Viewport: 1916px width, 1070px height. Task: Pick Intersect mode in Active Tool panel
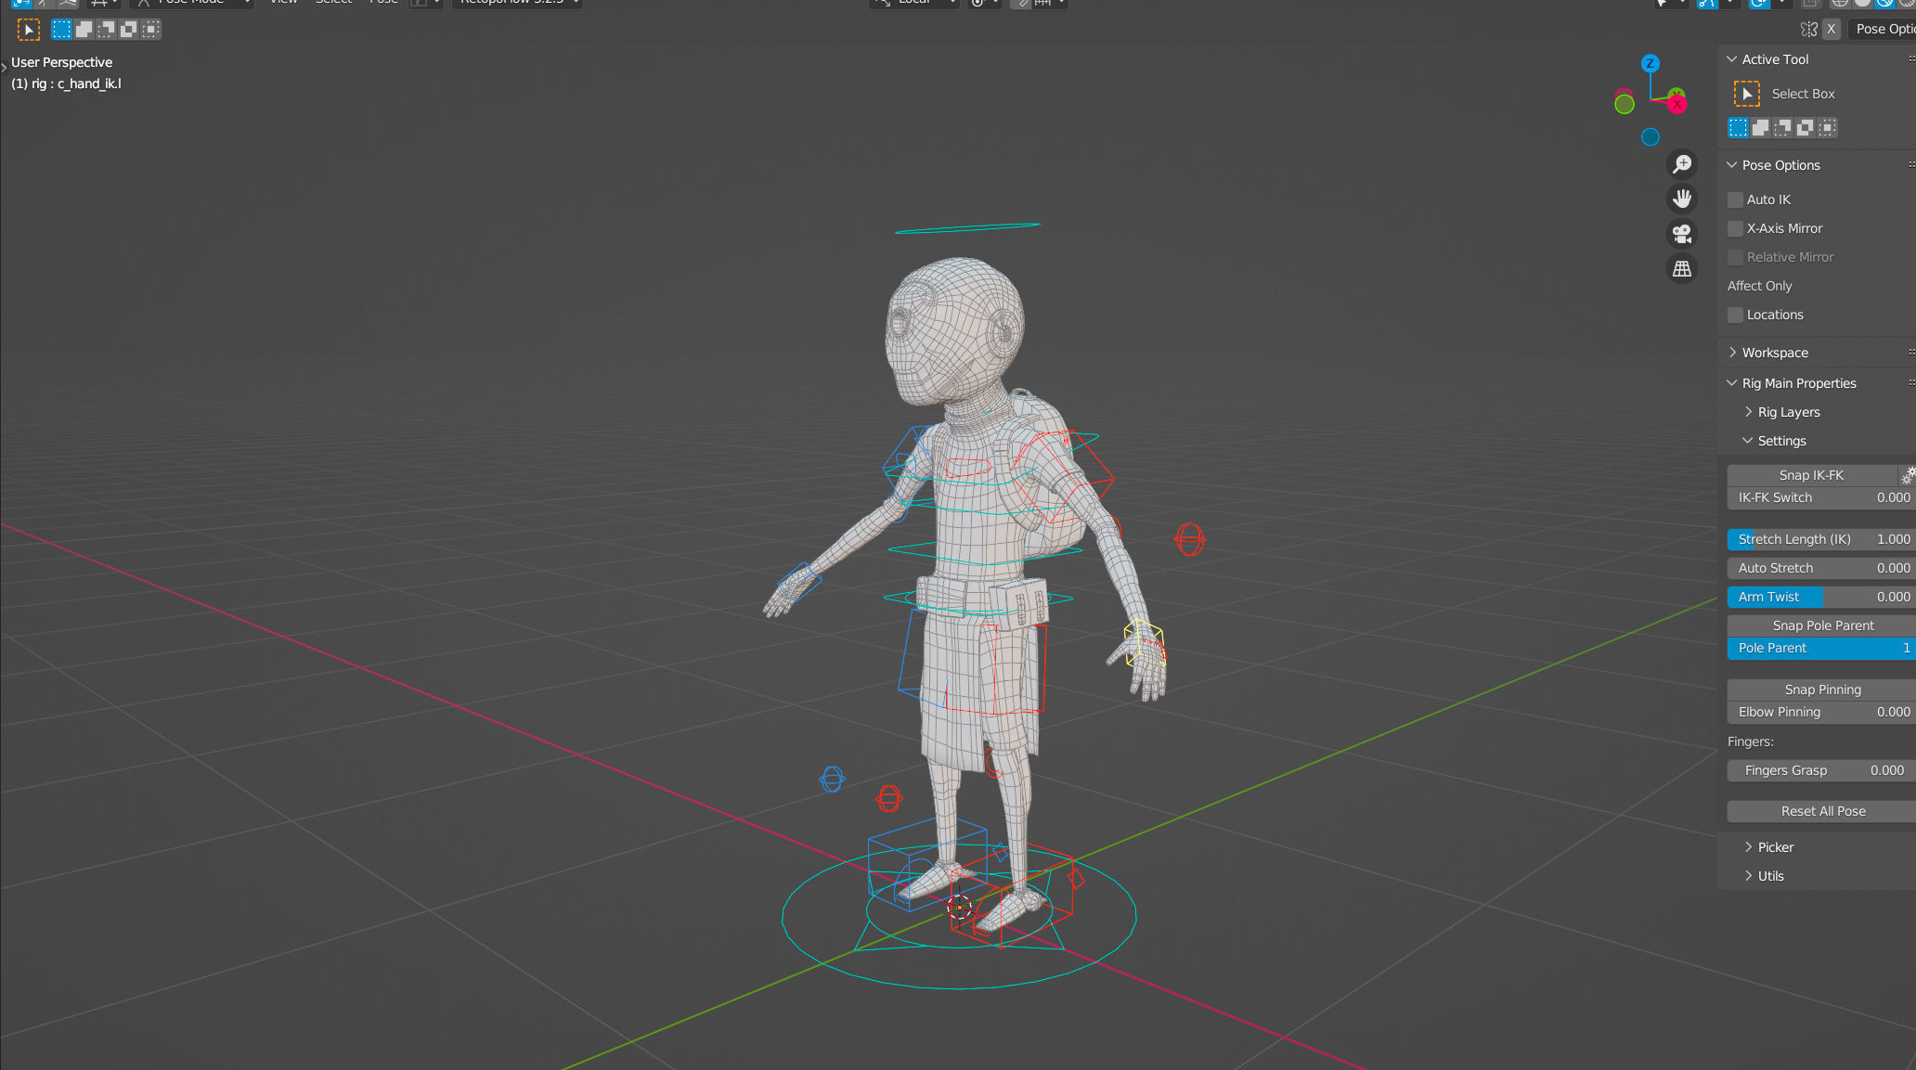[x=1828, y=128]
